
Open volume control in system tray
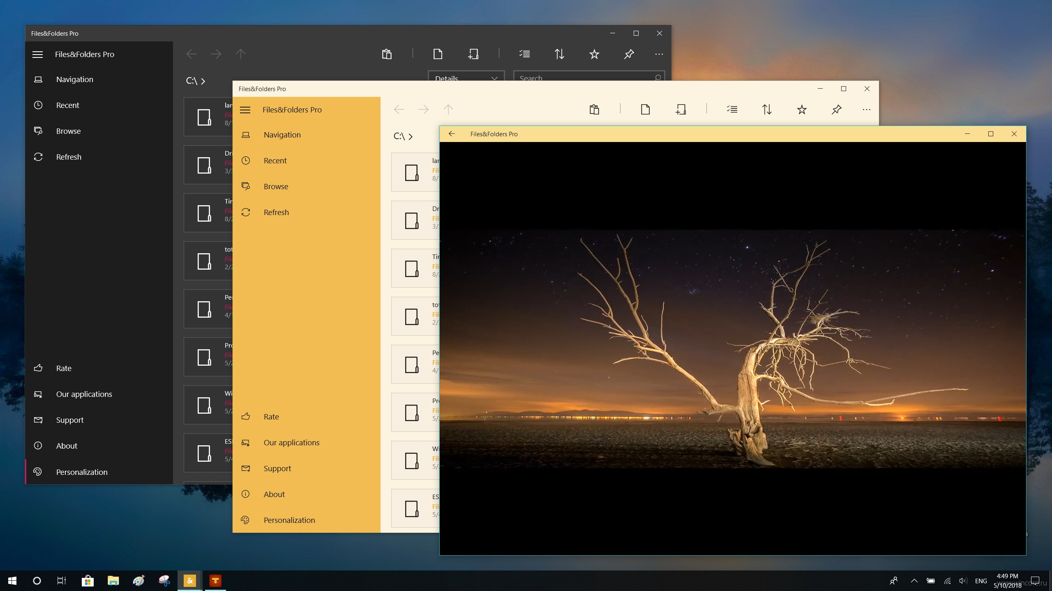[963, 581]
